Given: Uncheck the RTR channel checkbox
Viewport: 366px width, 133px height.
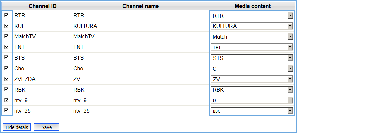Looking at the screenshot, I should click(7, 15).
